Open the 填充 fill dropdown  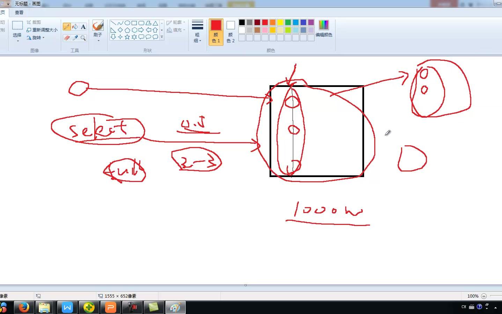point(176,30)
